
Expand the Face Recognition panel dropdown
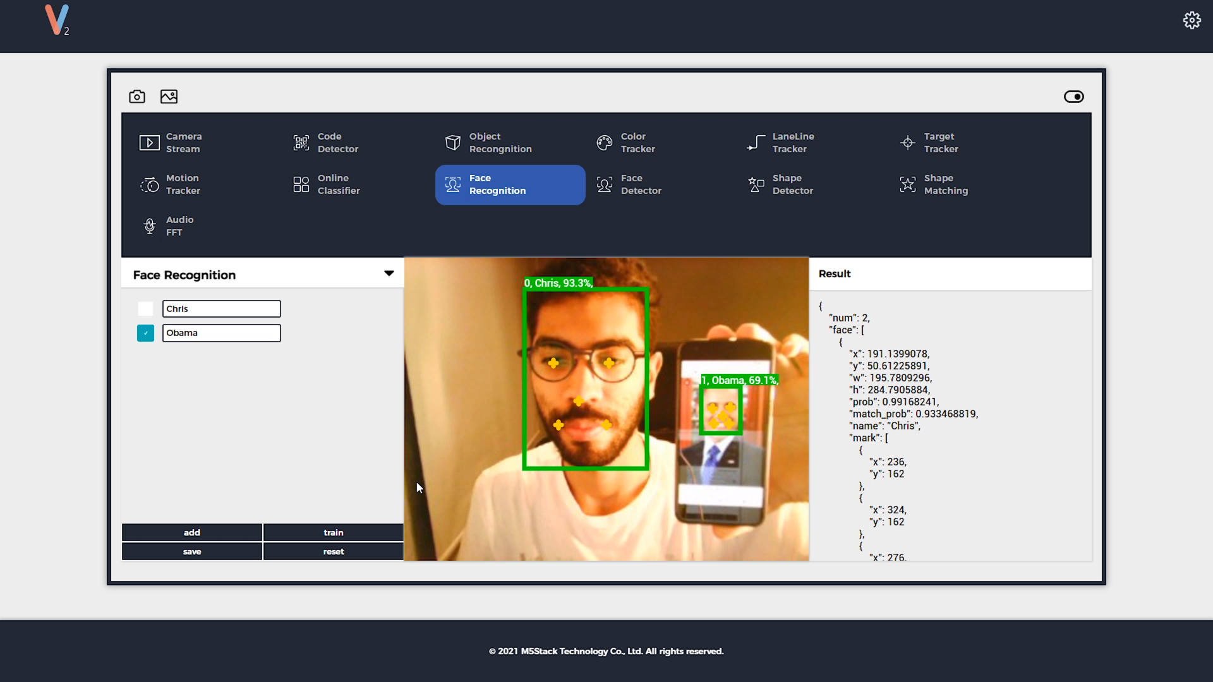(x=389, y=273)
